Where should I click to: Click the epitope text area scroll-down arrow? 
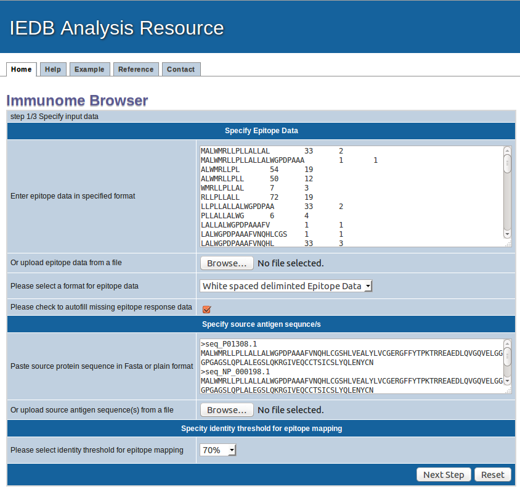(x=507, y=234)
